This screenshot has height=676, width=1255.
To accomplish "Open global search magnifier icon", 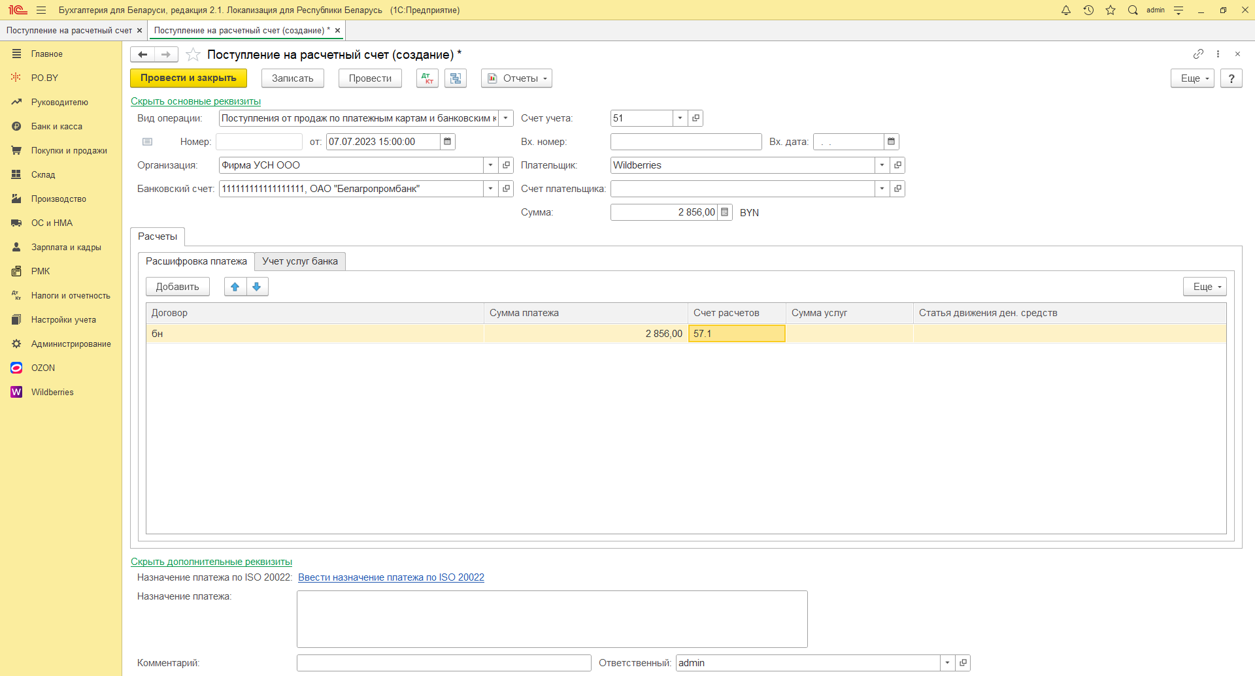I will [1133, 10].
